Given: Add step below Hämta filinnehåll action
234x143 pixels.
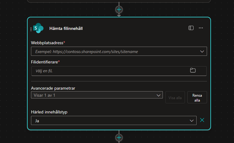Looking at the screenshot, I should (x=119, y=138).
